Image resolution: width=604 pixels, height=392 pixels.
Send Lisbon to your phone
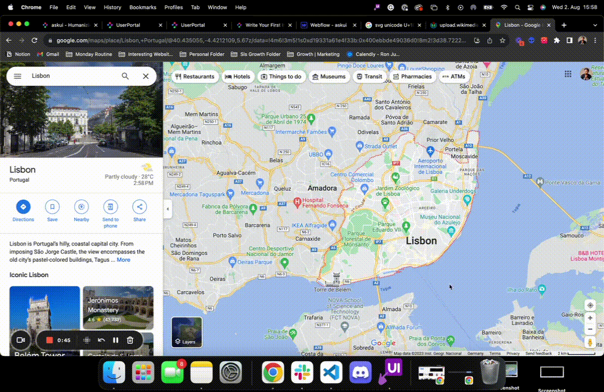click(x=110, y=214)
